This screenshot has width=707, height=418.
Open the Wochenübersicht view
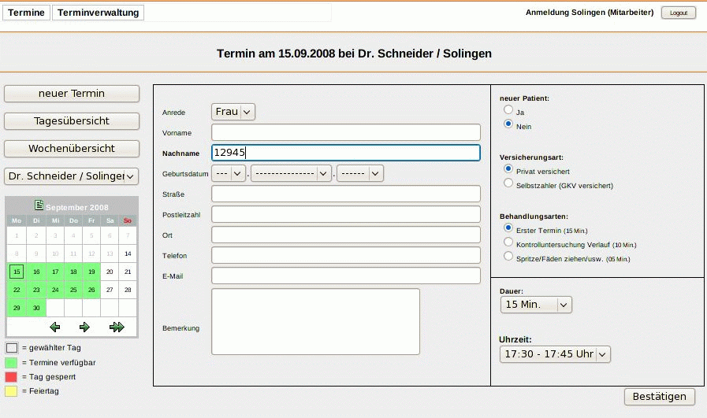[x=72, y=148]
